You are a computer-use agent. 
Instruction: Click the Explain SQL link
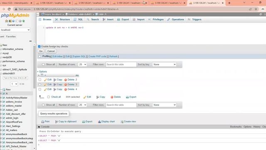[79, 57]
